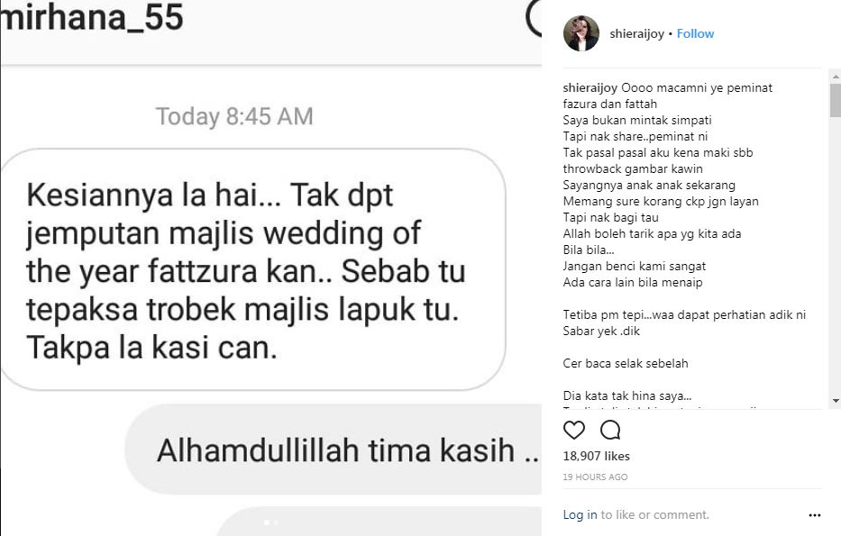
Task: Select the first carousel dot indicator
Action: (x=267, y=522)
